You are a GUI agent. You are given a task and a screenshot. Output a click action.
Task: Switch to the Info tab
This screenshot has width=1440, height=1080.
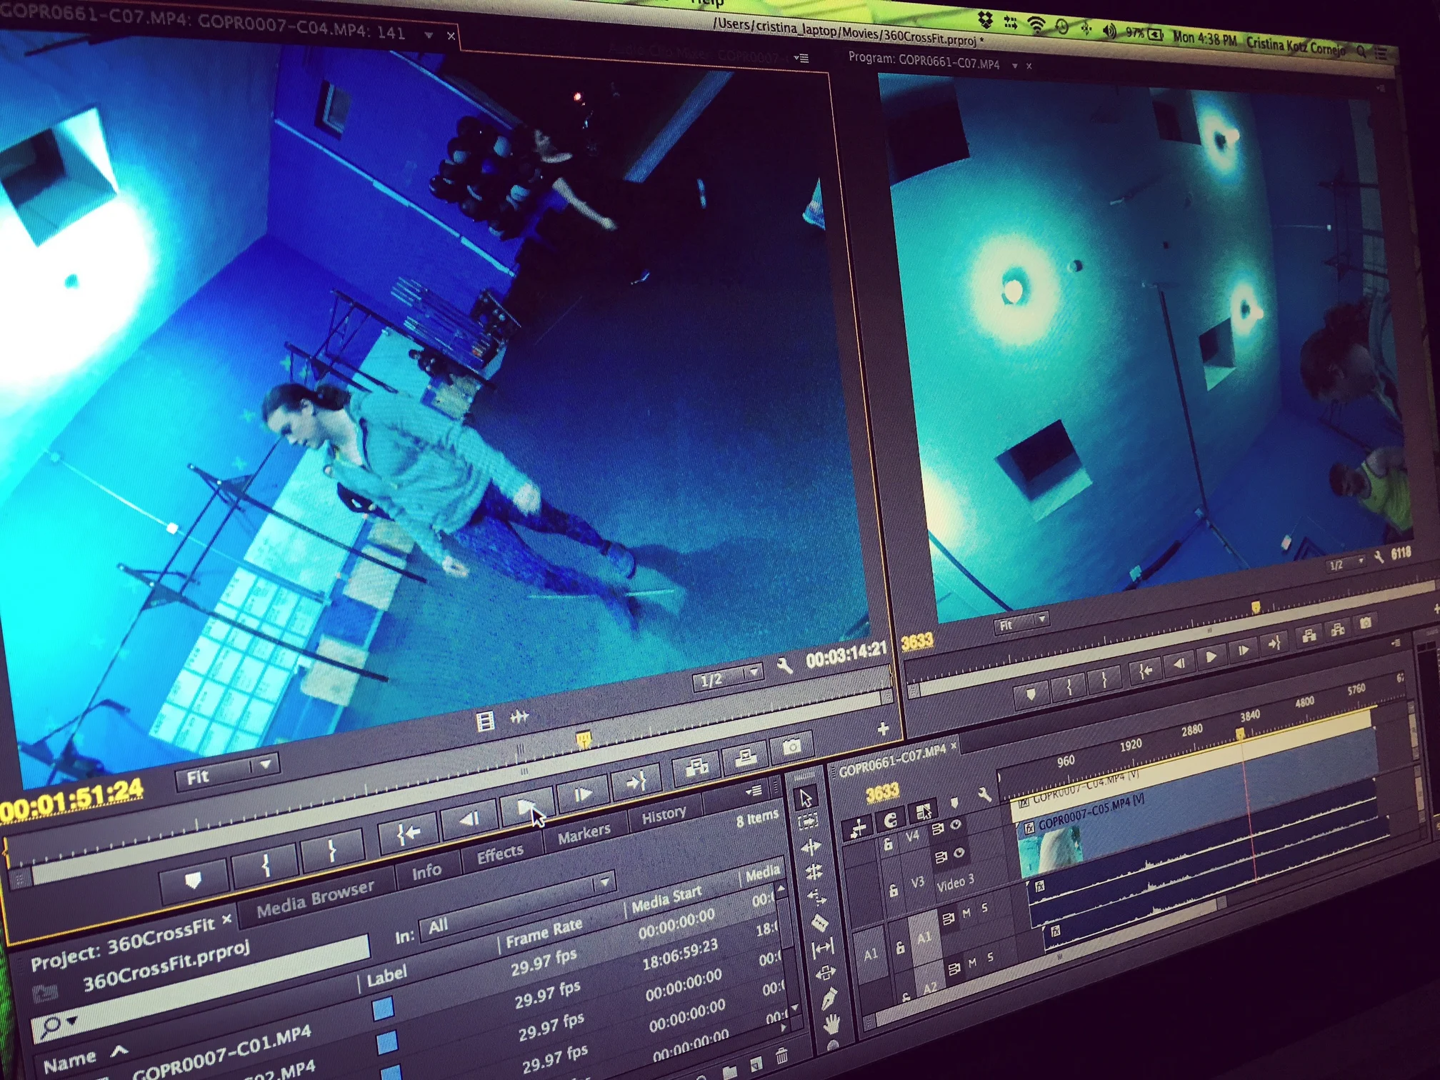click(x=426, y=871)
